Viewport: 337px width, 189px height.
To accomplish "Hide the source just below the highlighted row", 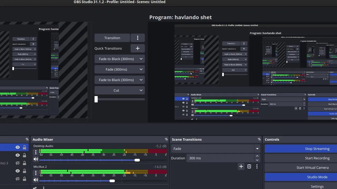I will [x=18, y=155].
